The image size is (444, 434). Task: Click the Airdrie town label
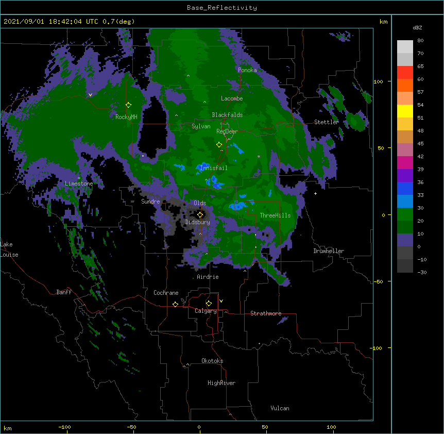point(208,277)
